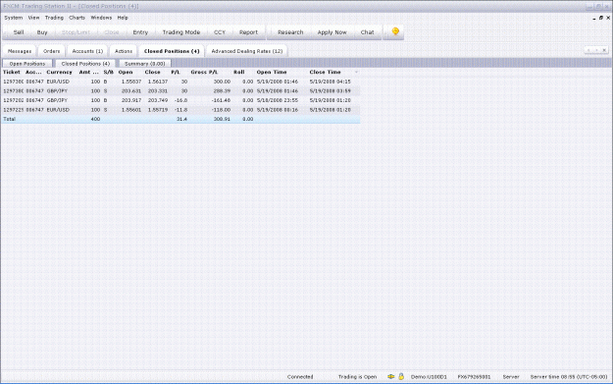The width and height of the screenshot is (613, 384).
Task: Sort by the Open Time column header
Action: 272,72
